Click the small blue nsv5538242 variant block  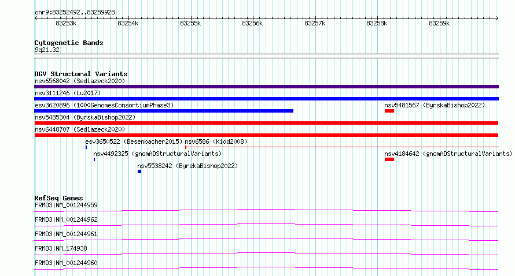tap(139, 171)
